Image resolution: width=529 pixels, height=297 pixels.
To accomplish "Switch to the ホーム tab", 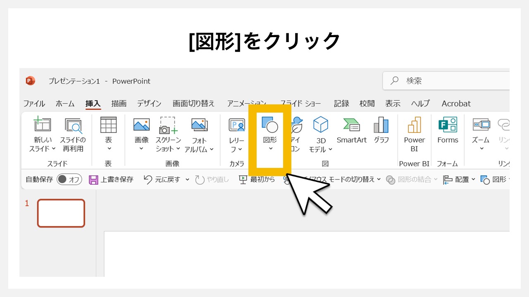I will click(x=64, y=104).
